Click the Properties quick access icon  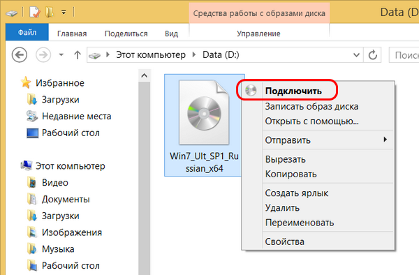[35, 12]
